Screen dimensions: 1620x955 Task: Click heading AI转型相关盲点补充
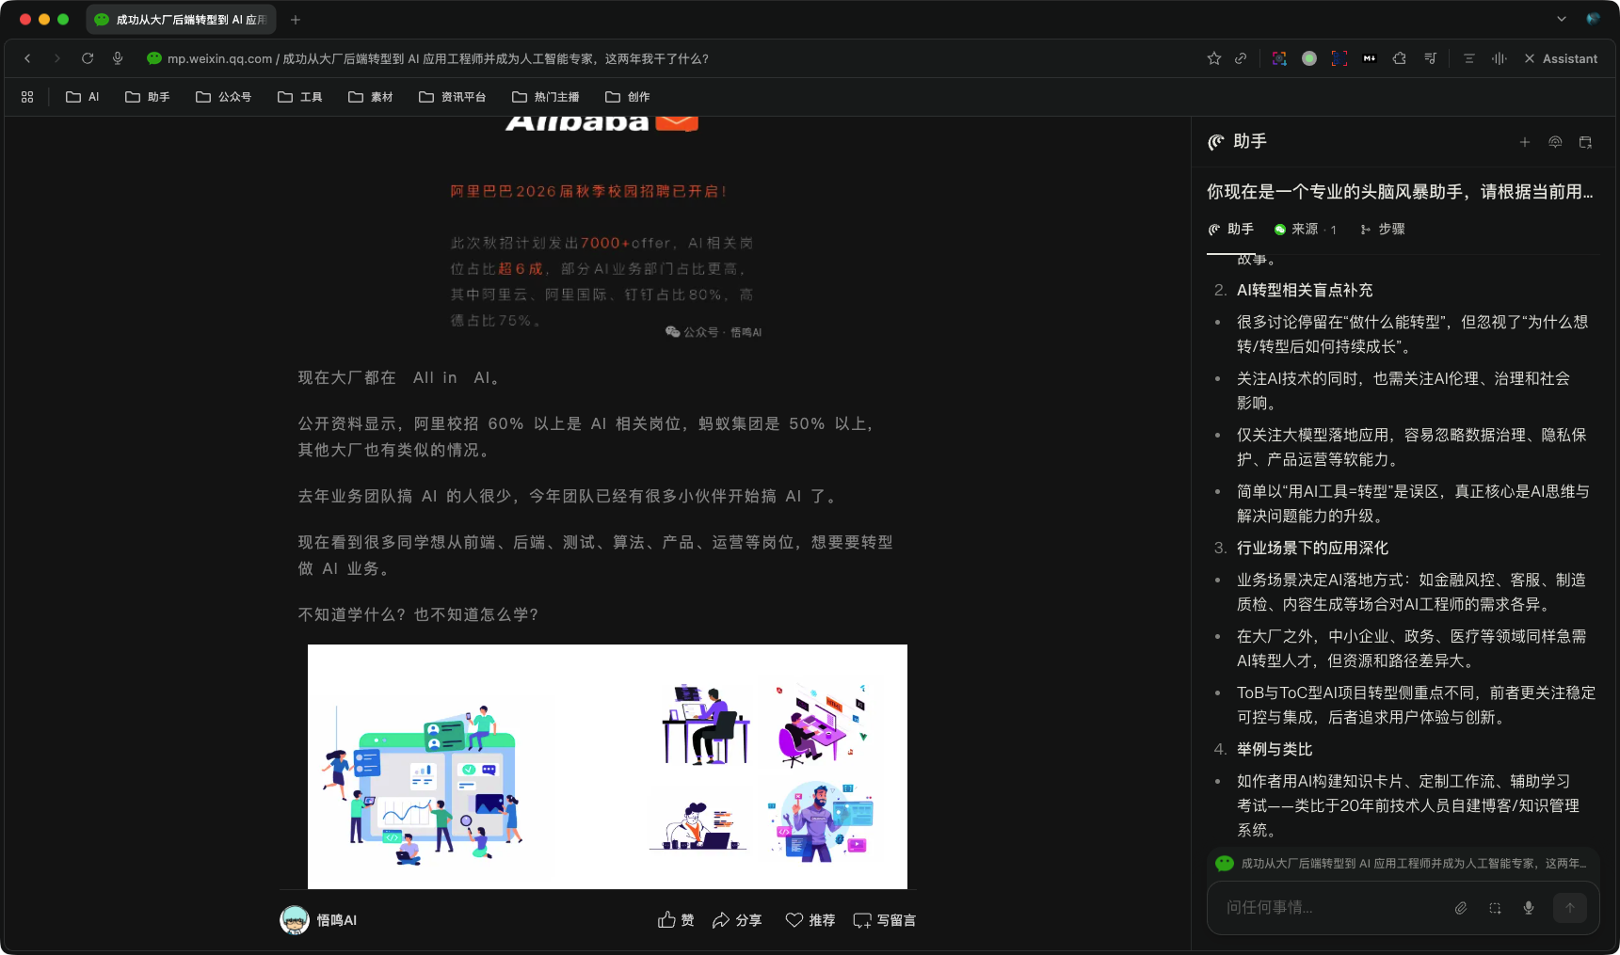1305,290
